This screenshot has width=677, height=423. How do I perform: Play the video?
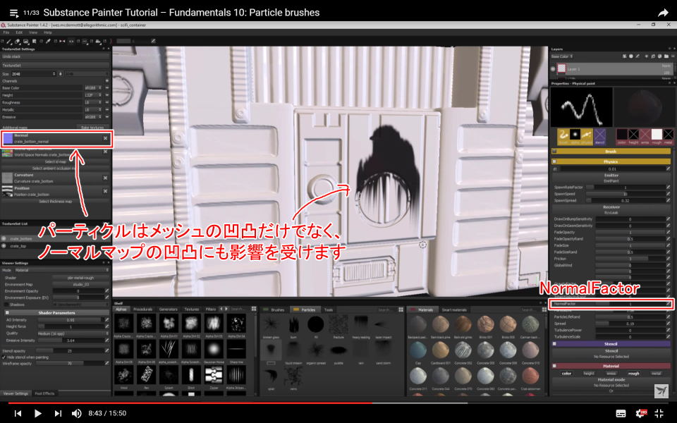pyautogui.click(x=37, y=414)
